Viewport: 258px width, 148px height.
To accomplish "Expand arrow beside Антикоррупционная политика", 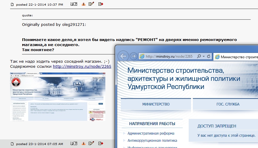I will click(124, 141).
